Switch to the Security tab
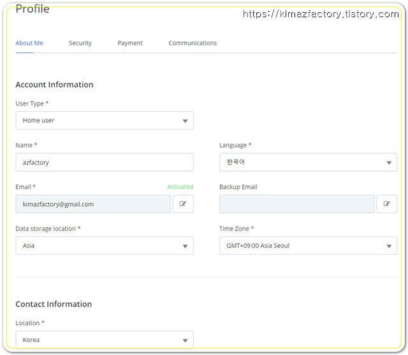408x355 pixels. click(x=80, y=43)
